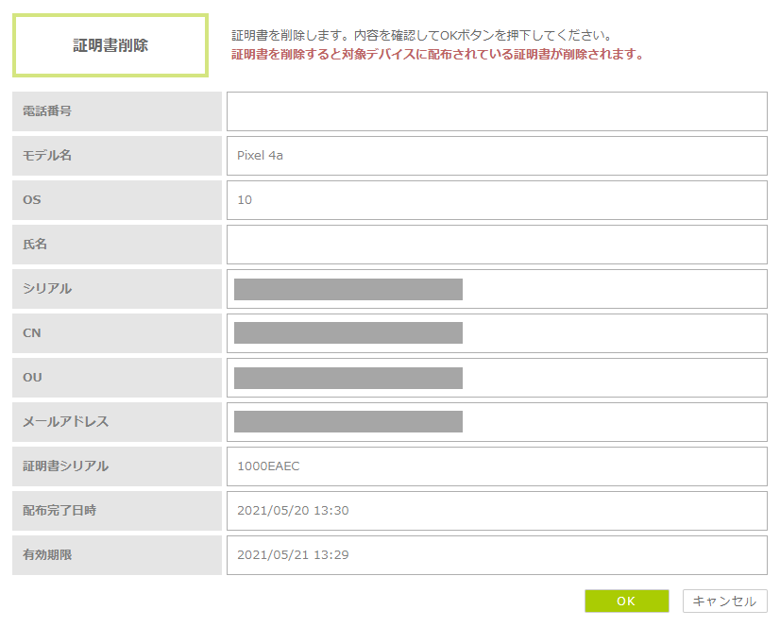Screen dimensions: 780x627
Task: Focus the empty 氏名 field
Action: pyautogui.click(x=497, y=245)
